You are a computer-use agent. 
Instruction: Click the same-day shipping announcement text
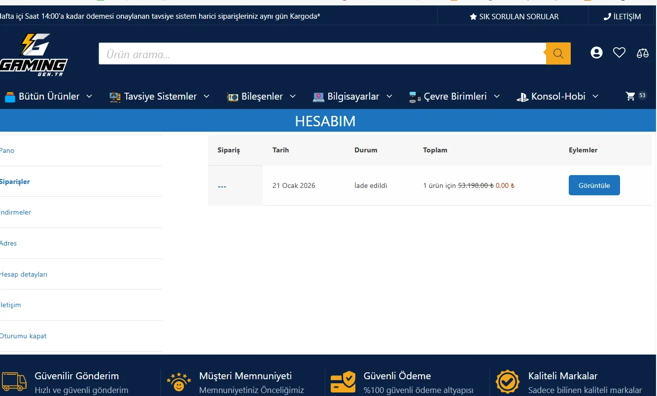pyautogui.click(x=161, y=17)
